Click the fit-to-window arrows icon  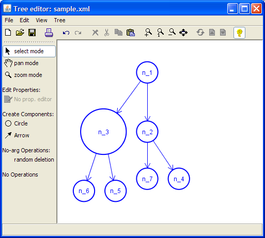[x=183, y=33]
